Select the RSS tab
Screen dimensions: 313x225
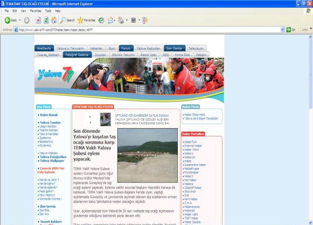coord(166,55)
